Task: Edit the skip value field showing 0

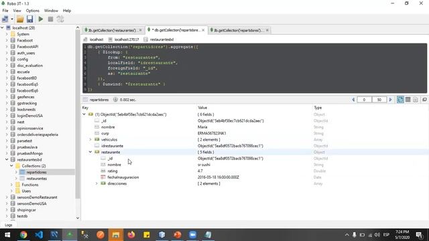Action: pos(364,100)
